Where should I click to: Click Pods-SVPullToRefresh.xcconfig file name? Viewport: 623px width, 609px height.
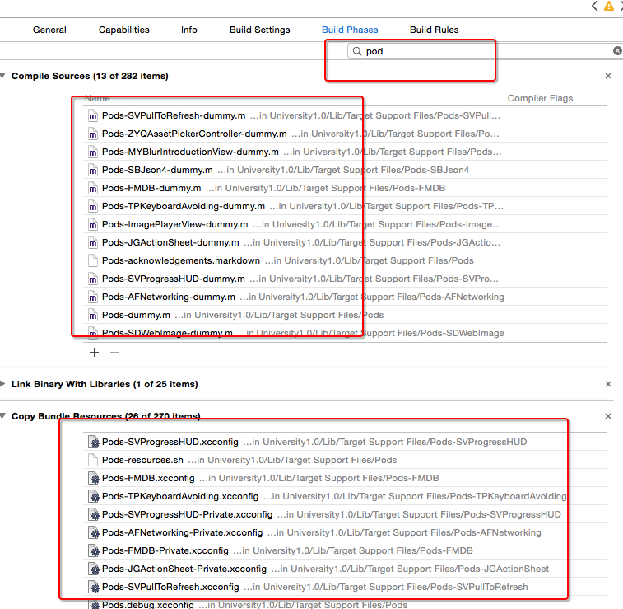click(170, 587)
